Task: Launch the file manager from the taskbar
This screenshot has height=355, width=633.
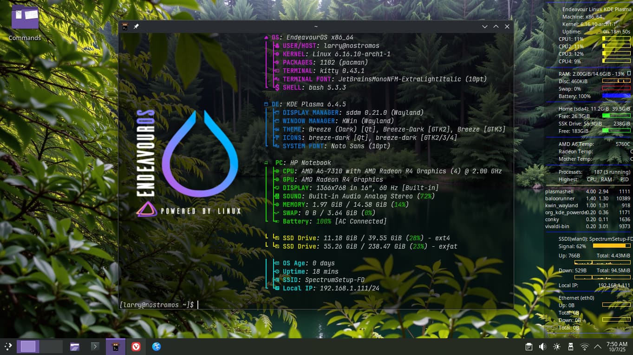Action: pyautogui.click(x=75, y=346)
